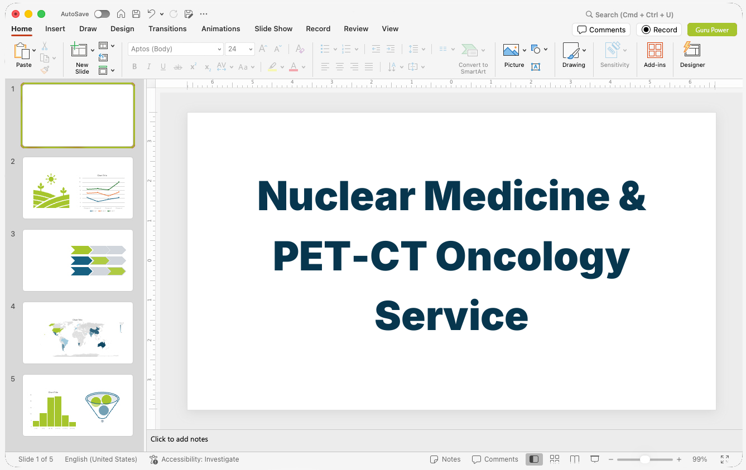The height and width of the screenshot is (470, 746).
Task: Clear all formatting eraser icon
Action: pyautogui.click(x=300, y=49)
